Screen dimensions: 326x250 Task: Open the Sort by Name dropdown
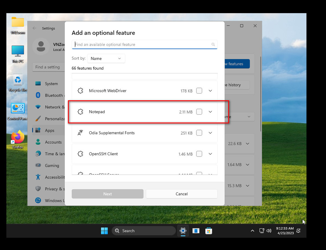point(106,58)
